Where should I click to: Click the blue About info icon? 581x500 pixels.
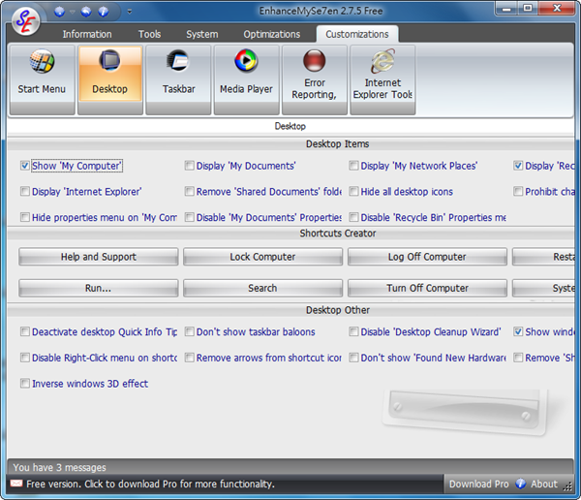(x=521, y=484)
